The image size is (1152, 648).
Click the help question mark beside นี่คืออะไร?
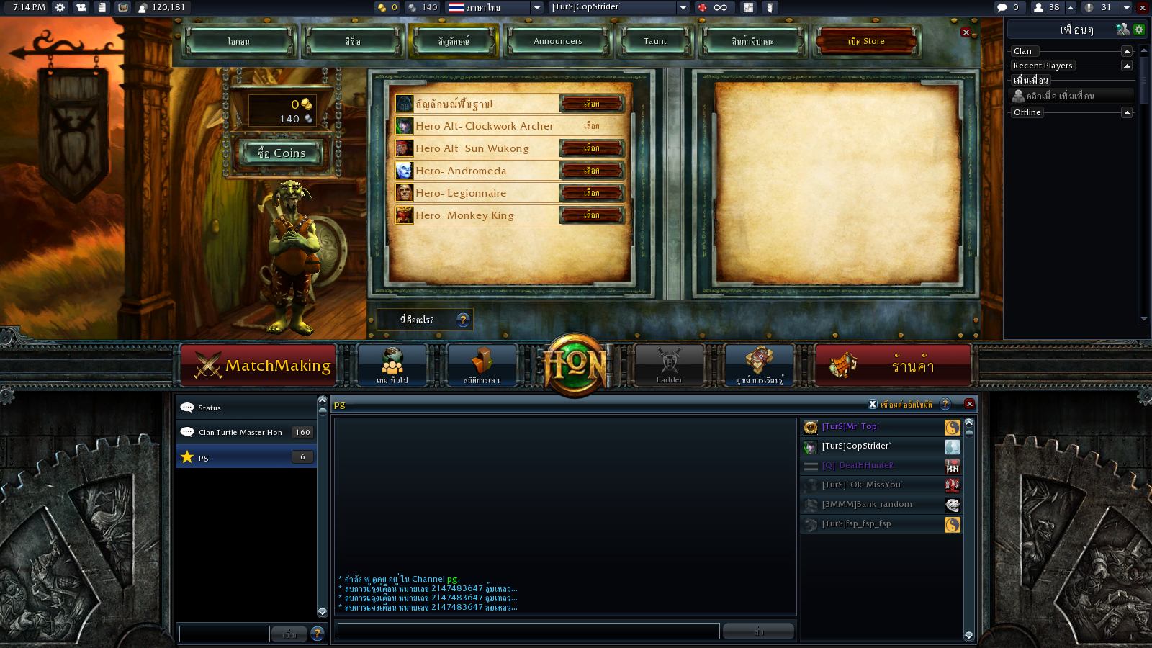[x=463, y=320]
